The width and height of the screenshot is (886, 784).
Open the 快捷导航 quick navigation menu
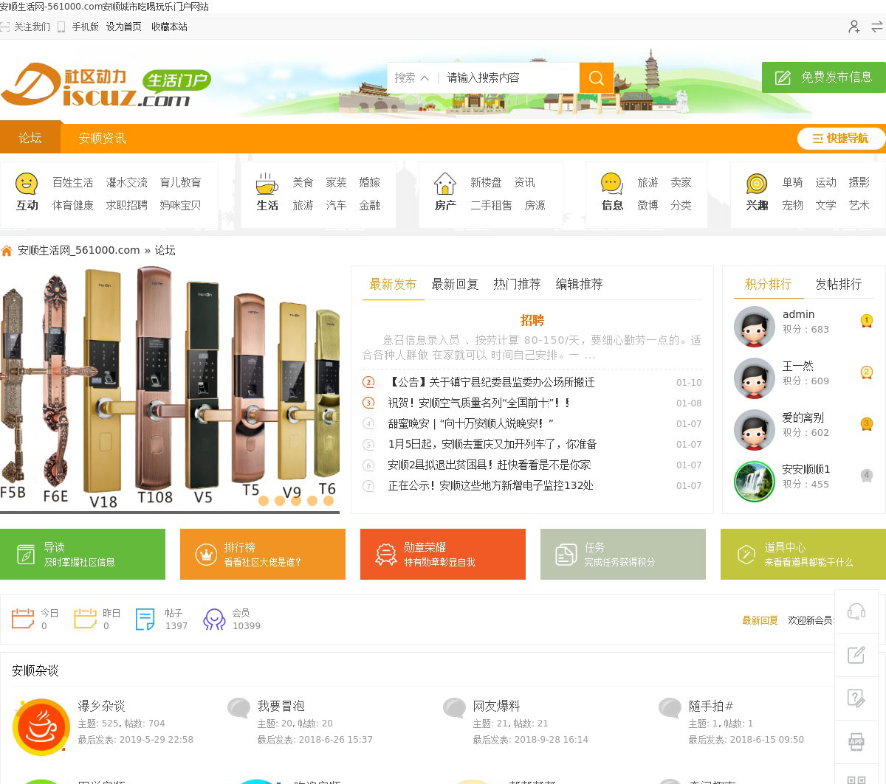(841, 139)
